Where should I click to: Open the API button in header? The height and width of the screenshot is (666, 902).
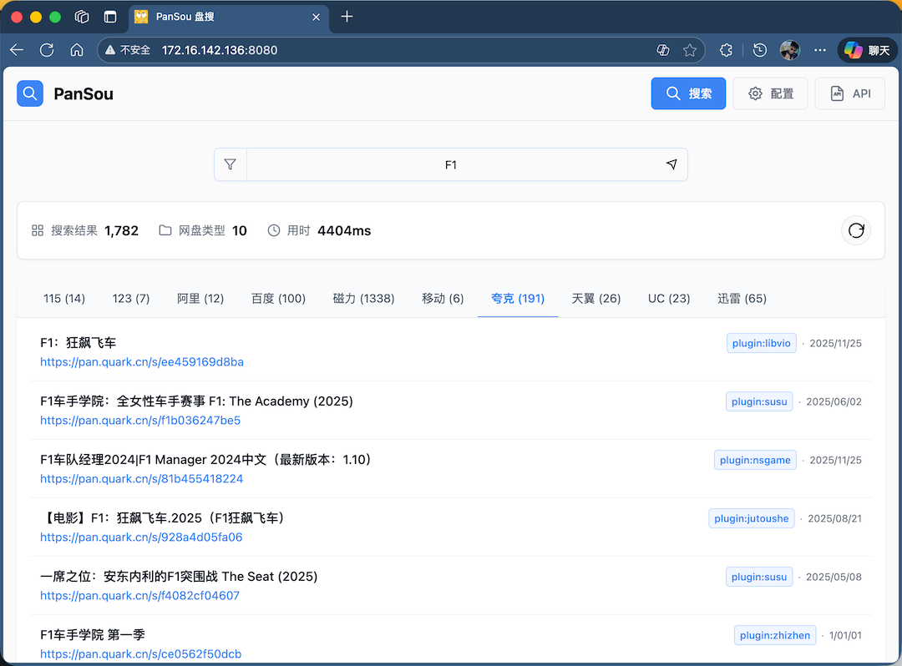coord(849,93)
